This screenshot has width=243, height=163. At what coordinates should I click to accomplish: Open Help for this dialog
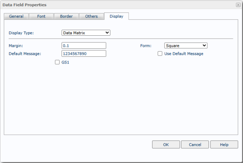224,144
